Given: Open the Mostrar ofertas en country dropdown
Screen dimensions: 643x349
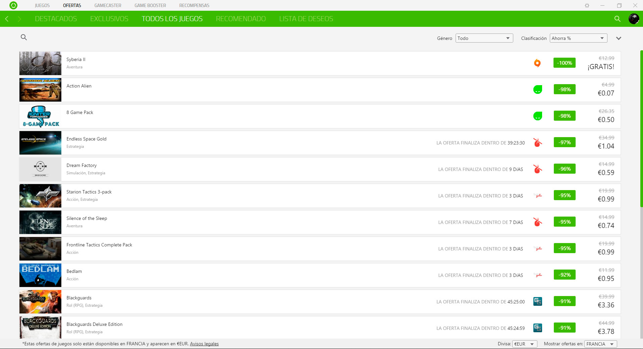Looking at the screenshot, I should [x=600, y=344].
